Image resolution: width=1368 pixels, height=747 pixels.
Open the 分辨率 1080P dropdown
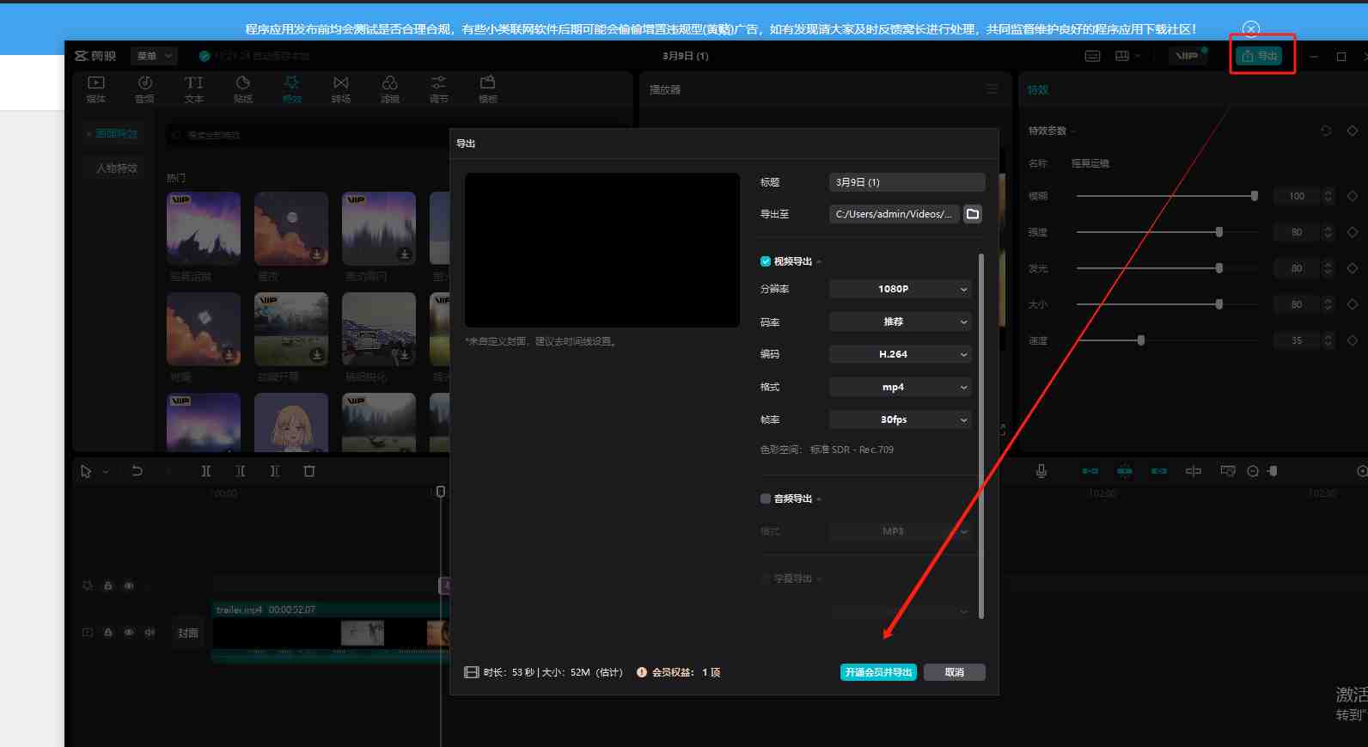click(901, 289)
